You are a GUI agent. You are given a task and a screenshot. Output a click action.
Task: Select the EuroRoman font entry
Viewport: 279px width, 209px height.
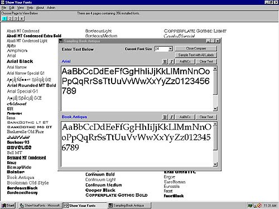pyautogui.click(x=175, y=182)
